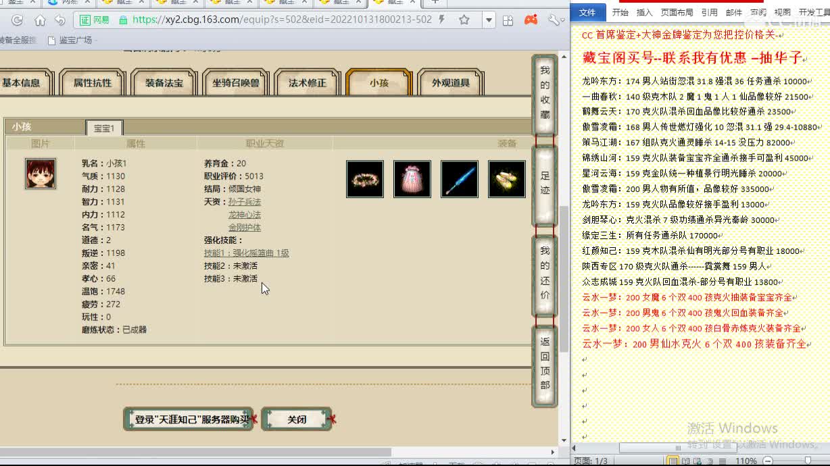Open the Word 邮件 ribbon tab
This screenshot has width=830, height=466.
[733, 12]
